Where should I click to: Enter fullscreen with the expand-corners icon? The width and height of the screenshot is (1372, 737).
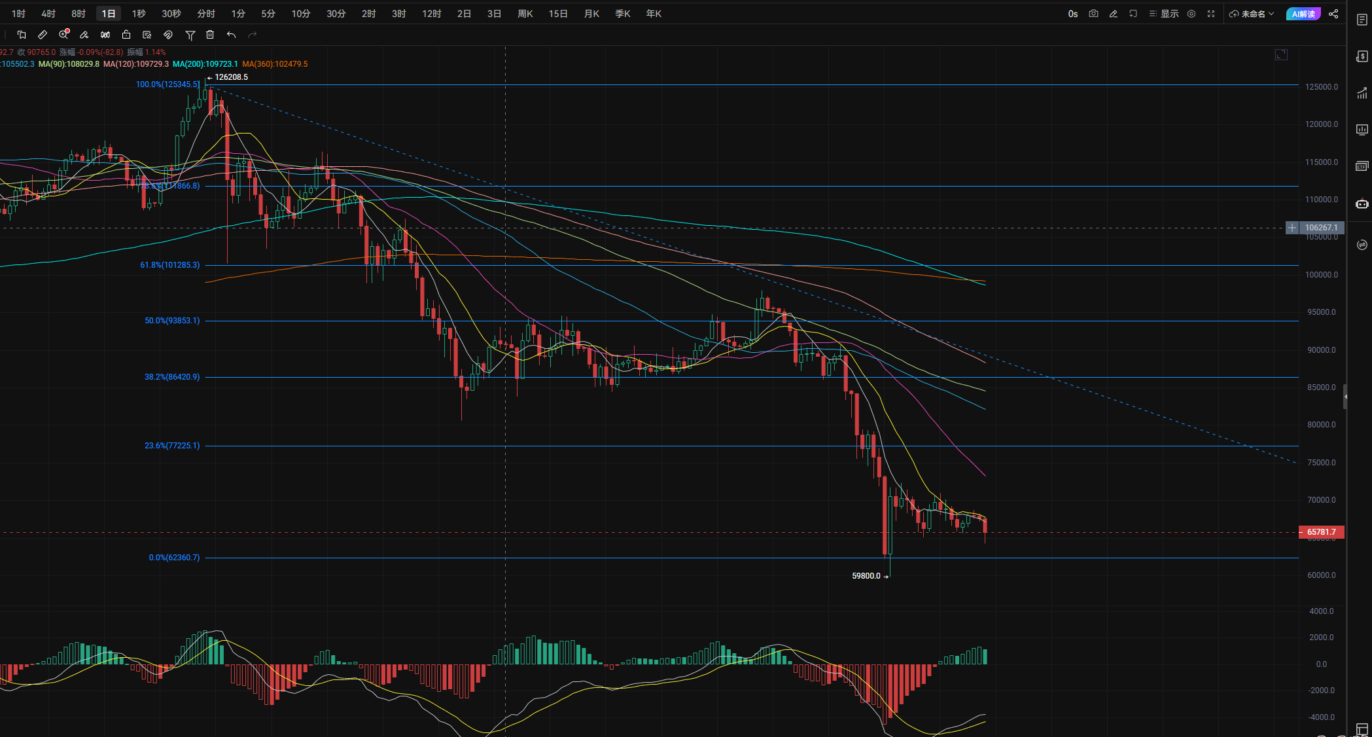(1211, 14)
